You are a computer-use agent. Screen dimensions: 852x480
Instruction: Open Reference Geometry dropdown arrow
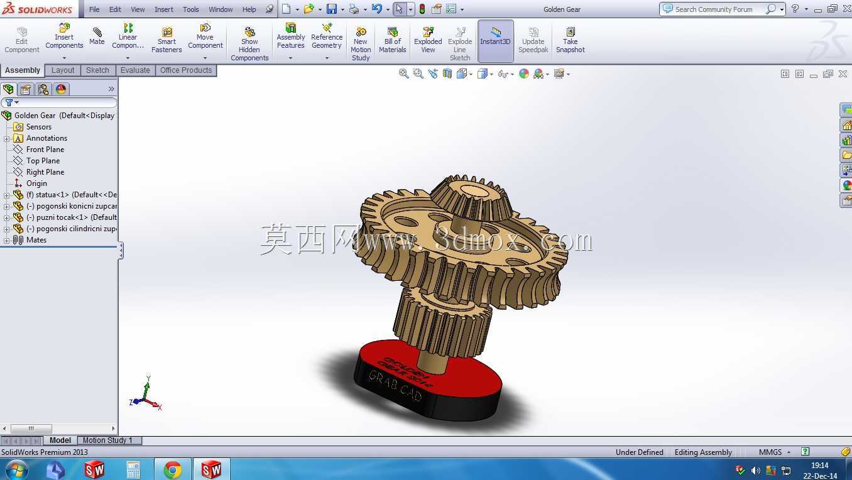[x=327, y=58]
